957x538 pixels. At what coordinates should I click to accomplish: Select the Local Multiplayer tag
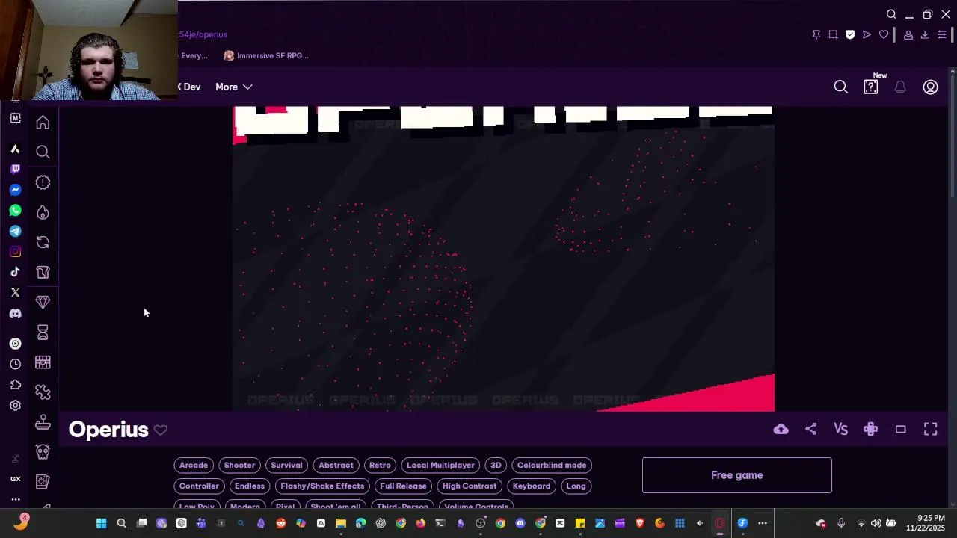(x=440, y=465)
